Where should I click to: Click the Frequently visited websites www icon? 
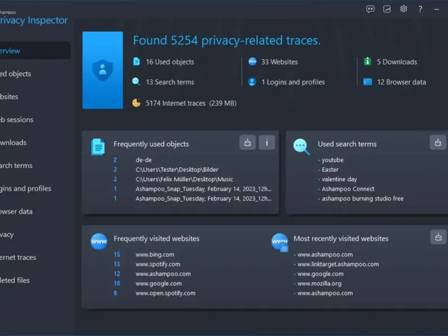[x=99, y=241]
